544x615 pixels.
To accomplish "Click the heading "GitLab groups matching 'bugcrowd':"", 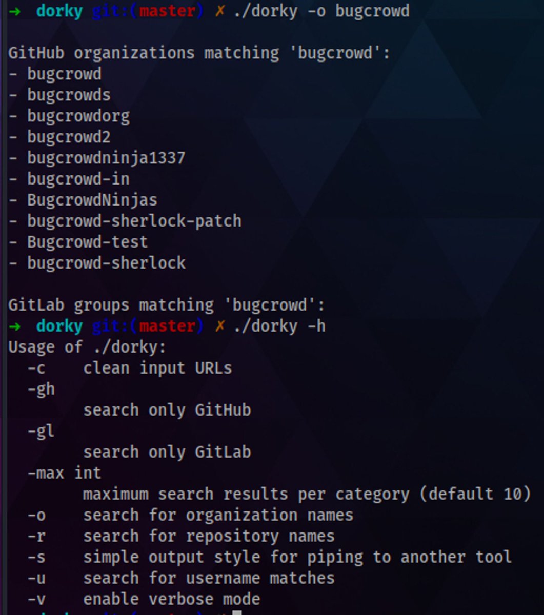I will coord(167,305).
